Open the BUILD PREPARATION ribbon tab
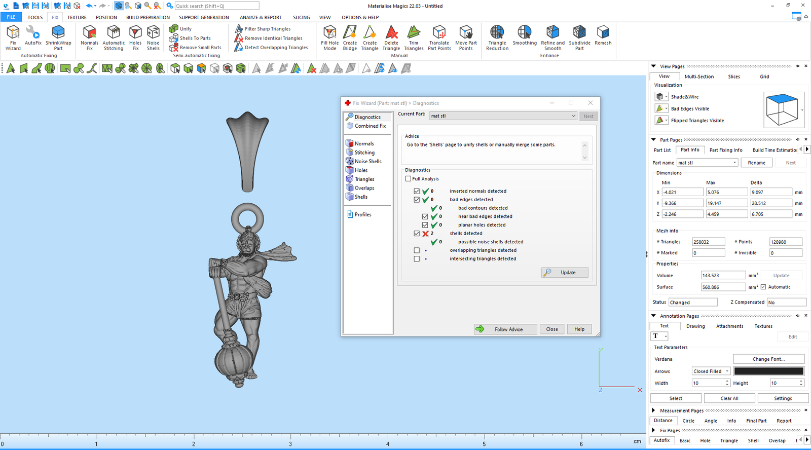The height and width of the screenshot is (450, 811). click(x=148, y=17)
